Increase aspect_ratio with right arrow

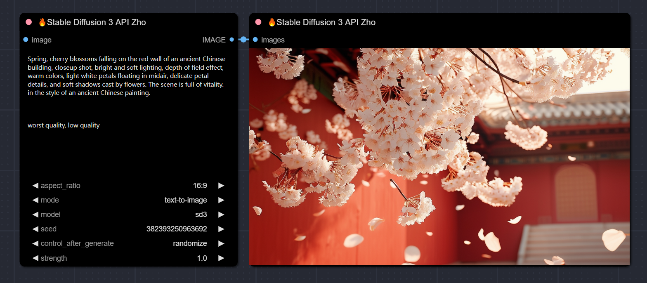click(x=221, y=186)
